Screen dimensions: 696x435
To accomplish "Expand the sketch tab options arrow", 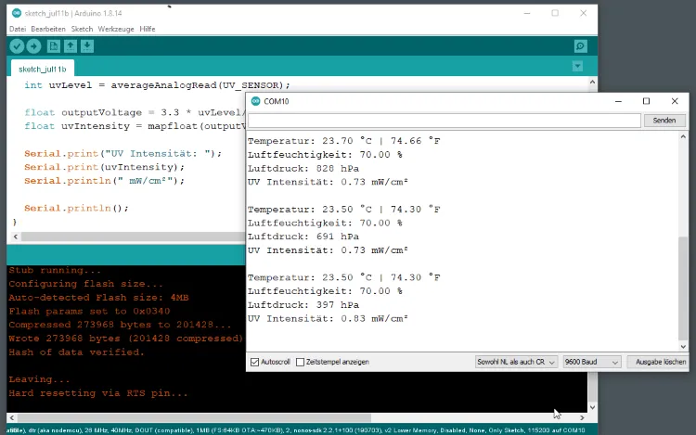I will click(578, 67).
